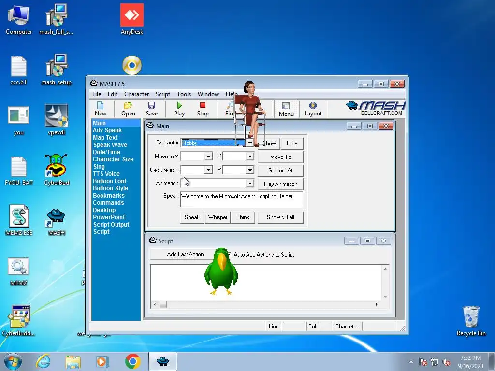Expand the Move to Y dropdown

pyautogui.click(x=250, y=157)
